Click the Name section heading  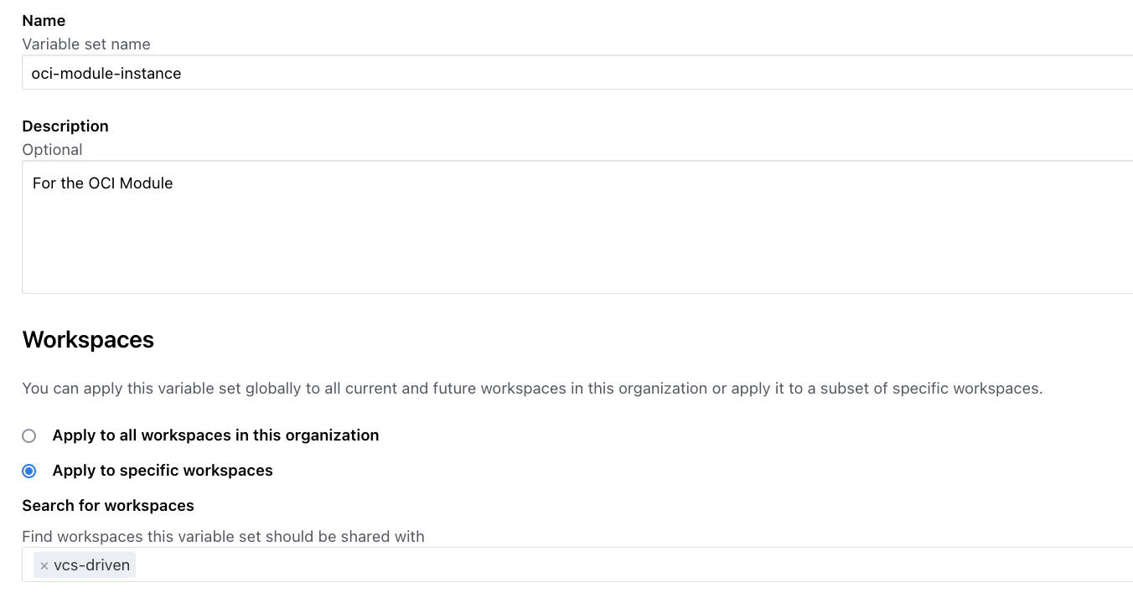click(44, 20)
